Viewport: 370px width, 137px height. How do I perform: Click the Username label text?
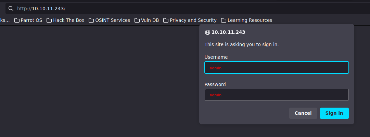216,57
